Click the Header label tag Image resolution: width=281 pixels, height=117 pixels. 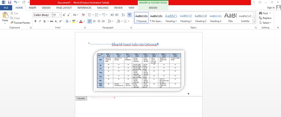[x=81, y=98]
